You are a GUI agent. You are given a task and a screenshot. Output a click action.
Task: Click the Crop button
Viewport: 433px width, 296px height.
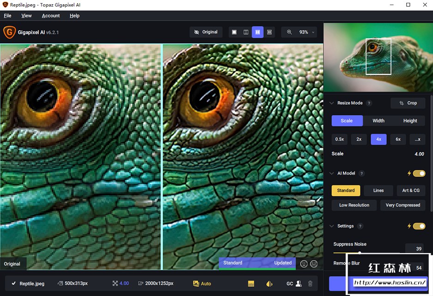coord(408,103)
